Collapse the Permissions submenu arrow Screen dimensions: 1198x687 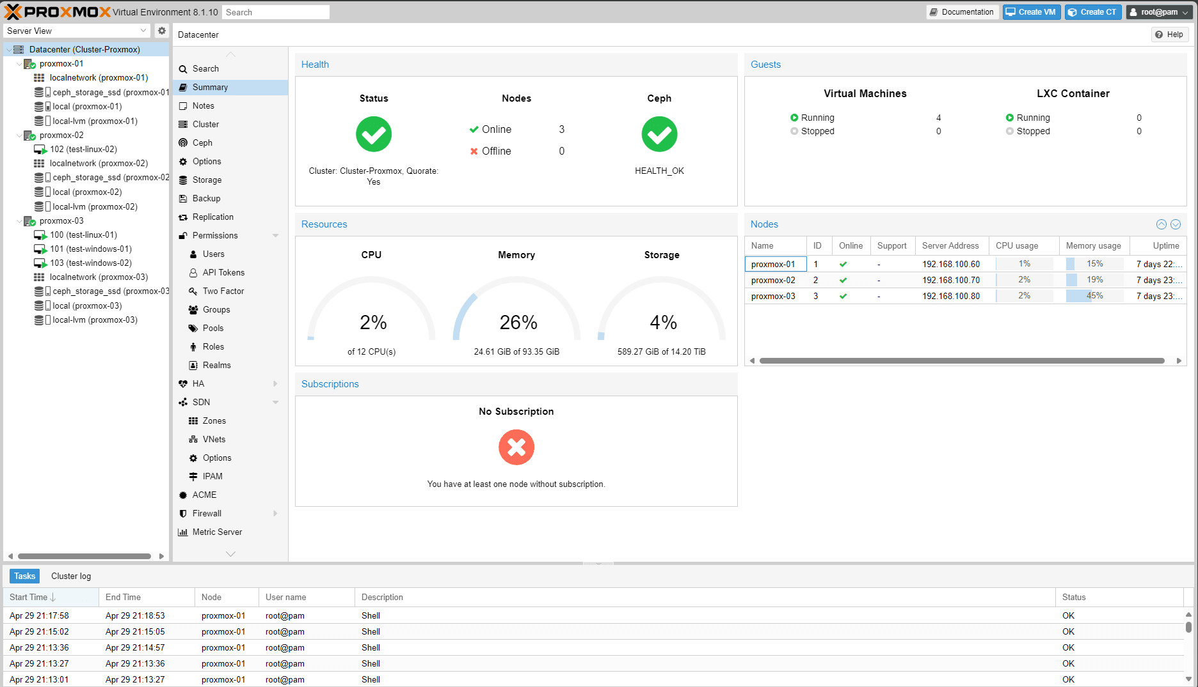click(276, 236)
